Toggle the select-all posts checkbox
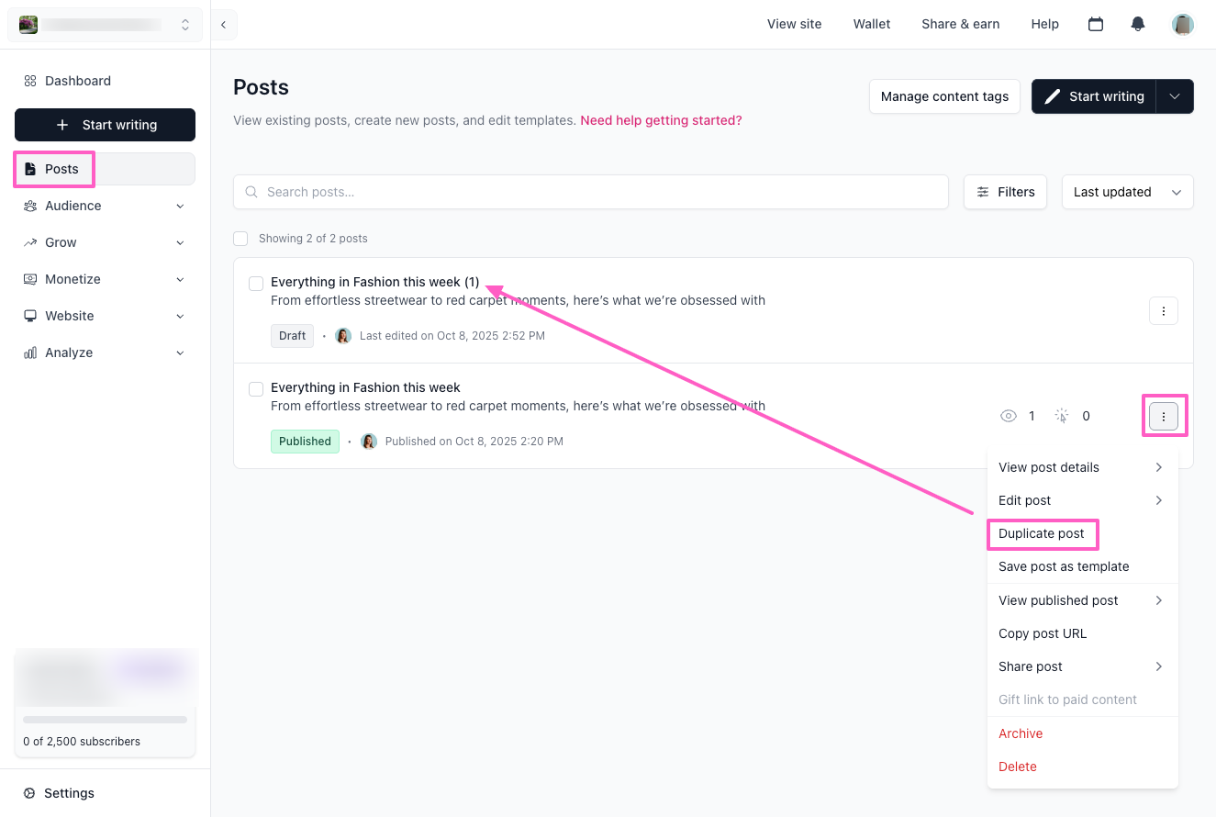The image size is (1216, 817). coord(240,239)
